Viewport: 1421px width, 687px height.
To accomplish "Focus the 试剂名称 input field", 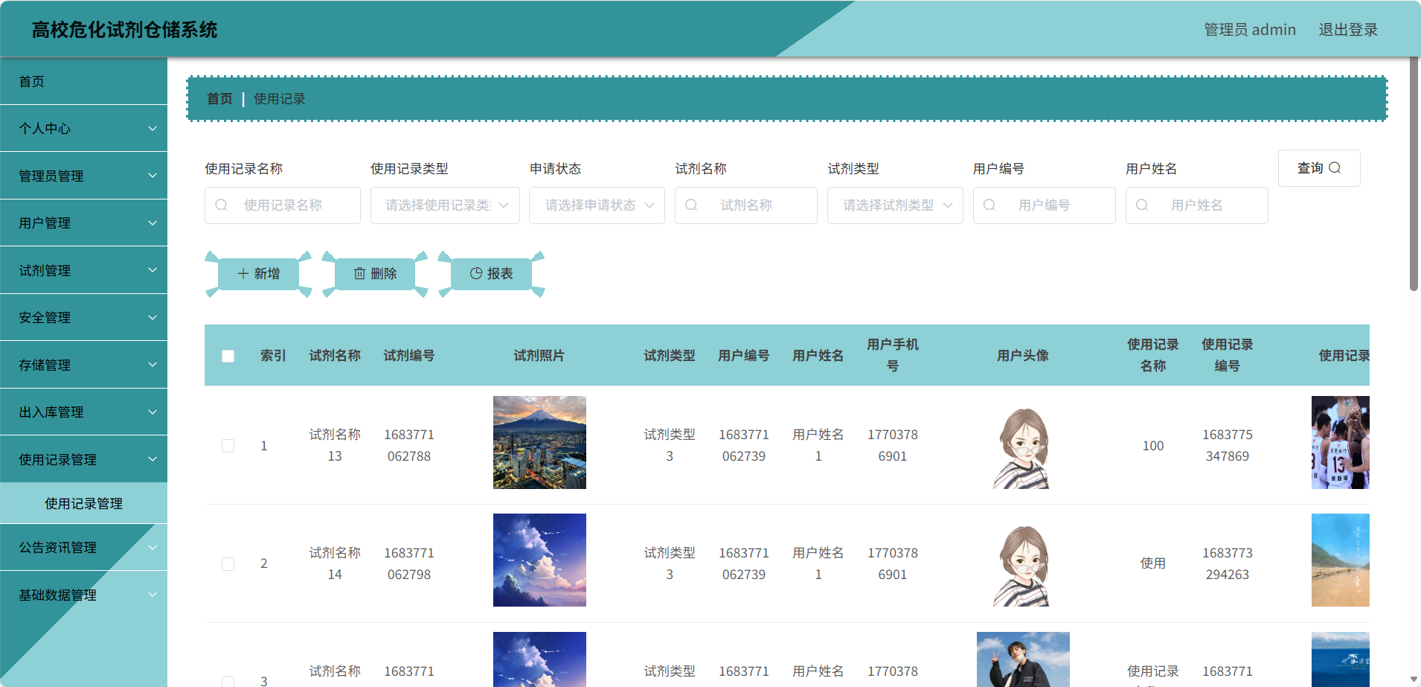I will [746, 205].
